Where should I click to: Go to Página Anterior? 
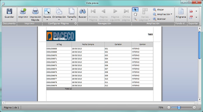pyautogui.click(x=104, y=15)
